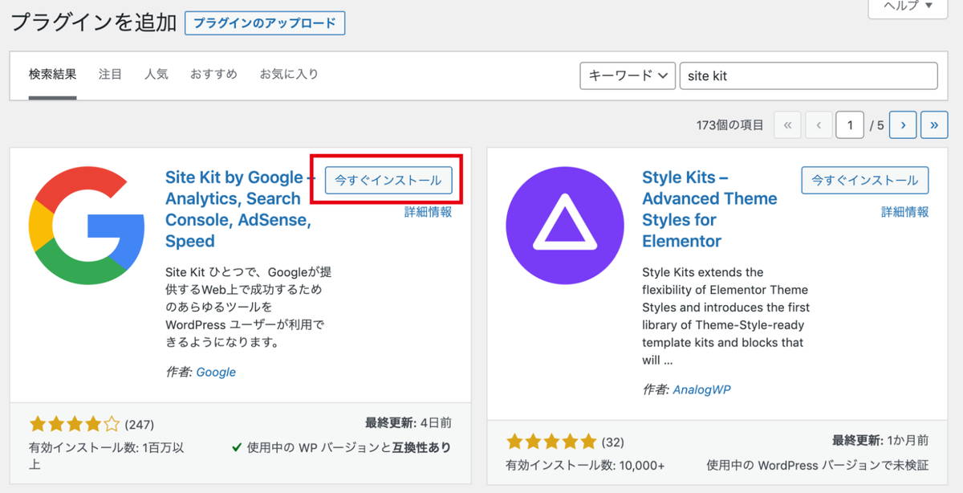Screen dimensions: 963x493
Task: Click the Style Kits purple triangle icon
Action: (564, 226)
